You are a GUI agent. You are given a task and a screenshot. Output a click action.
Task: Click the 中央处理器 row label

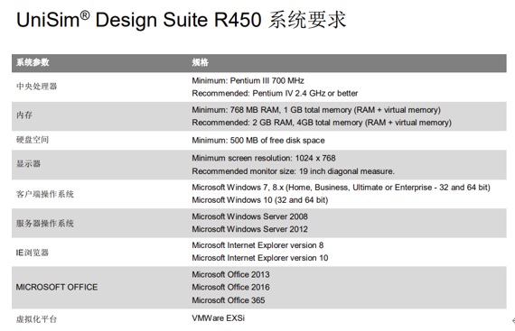(x=36, y=87)
